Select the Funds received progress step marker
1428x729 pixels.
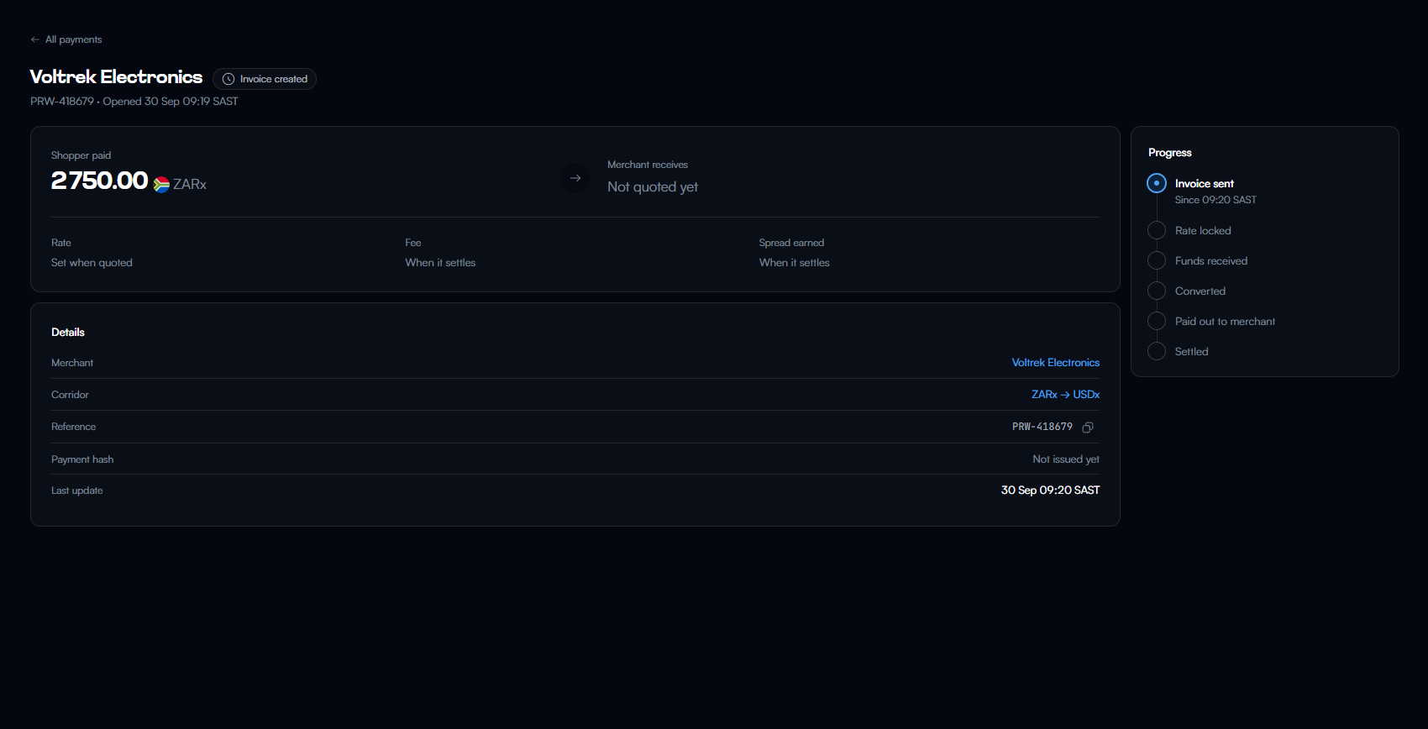1157,260
